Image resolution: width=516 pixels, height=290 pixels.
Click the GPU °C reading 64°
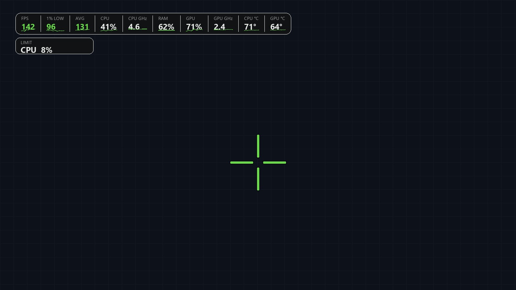[276, 27]
